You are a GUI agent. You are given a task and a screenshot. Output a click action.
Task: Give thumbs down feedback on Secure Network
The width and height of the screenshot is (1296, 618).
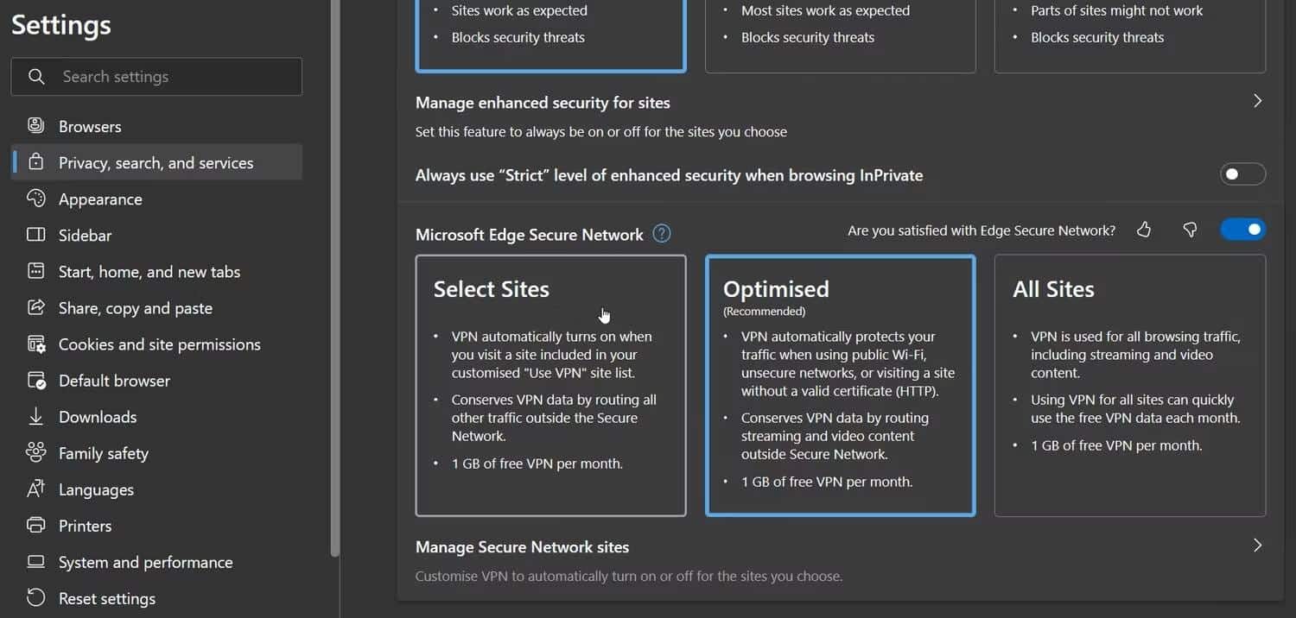[x=1190, y=230]
